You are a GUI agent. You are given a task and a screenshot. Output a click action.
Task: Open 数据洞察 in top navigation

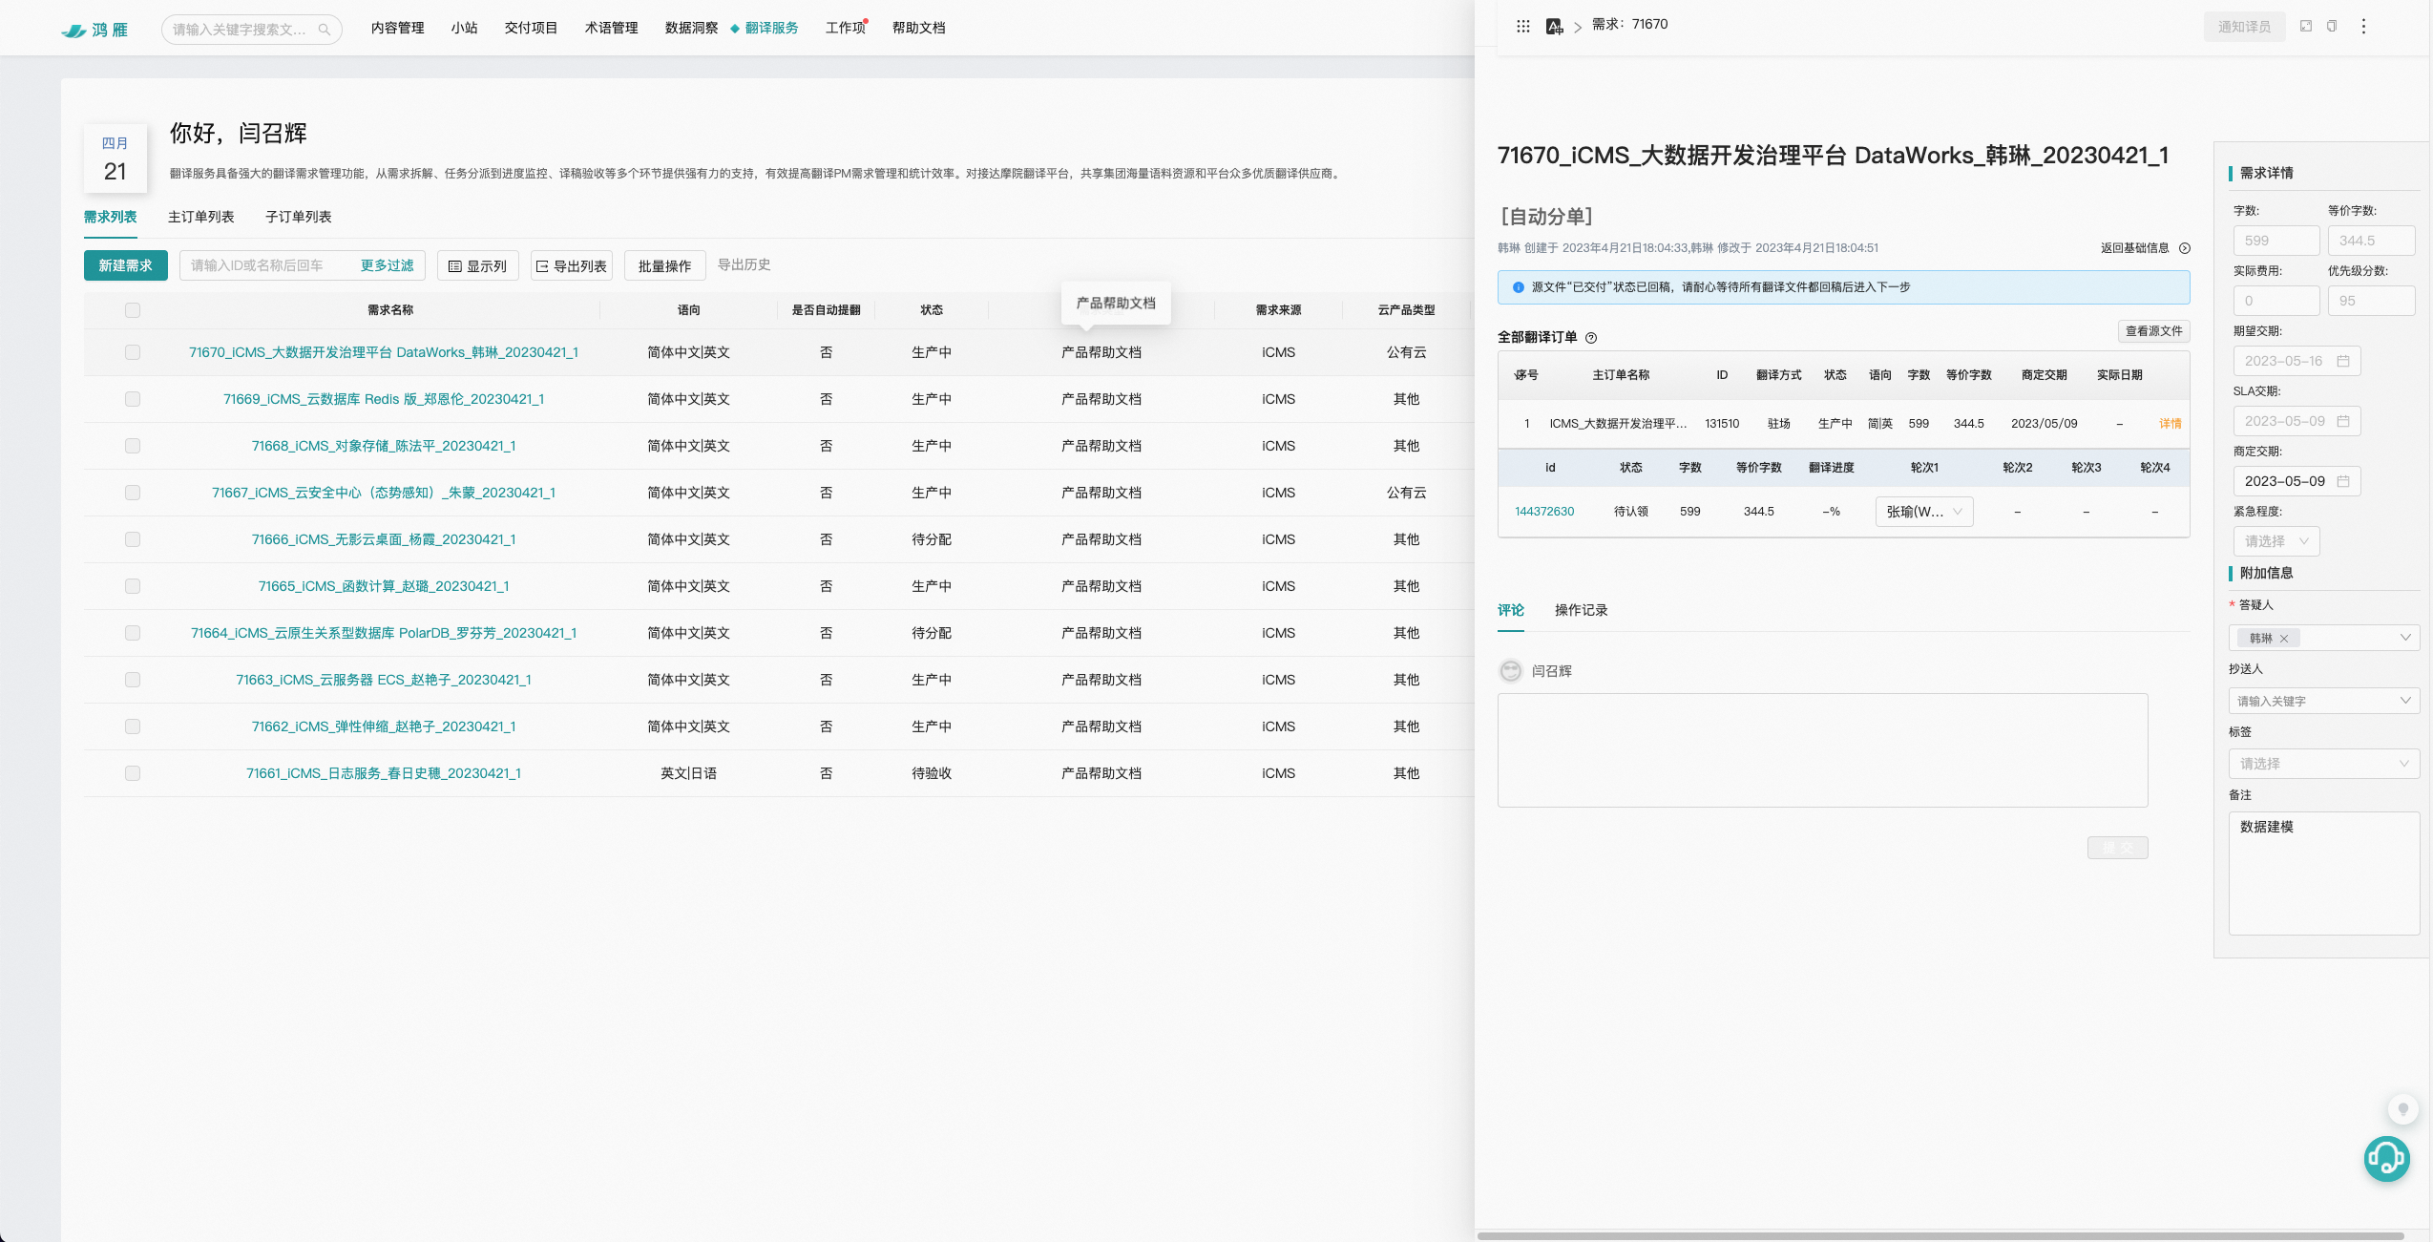click(691, 28)
